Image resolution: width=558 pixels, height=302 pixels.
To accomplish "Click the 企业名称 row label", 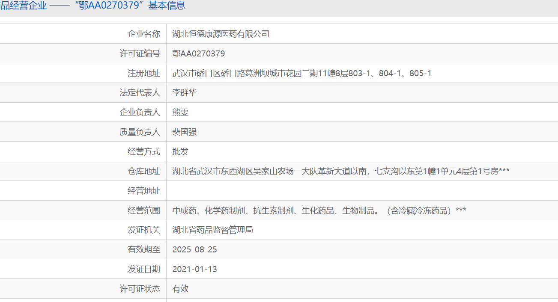I will click(144, 34).
